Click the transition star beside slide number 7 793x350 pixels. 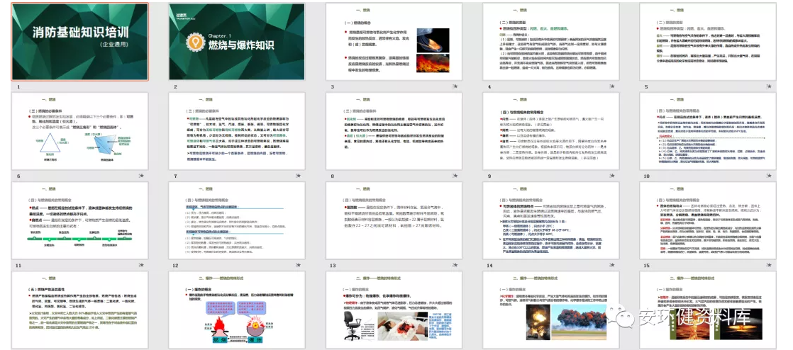tap(299, 175)
